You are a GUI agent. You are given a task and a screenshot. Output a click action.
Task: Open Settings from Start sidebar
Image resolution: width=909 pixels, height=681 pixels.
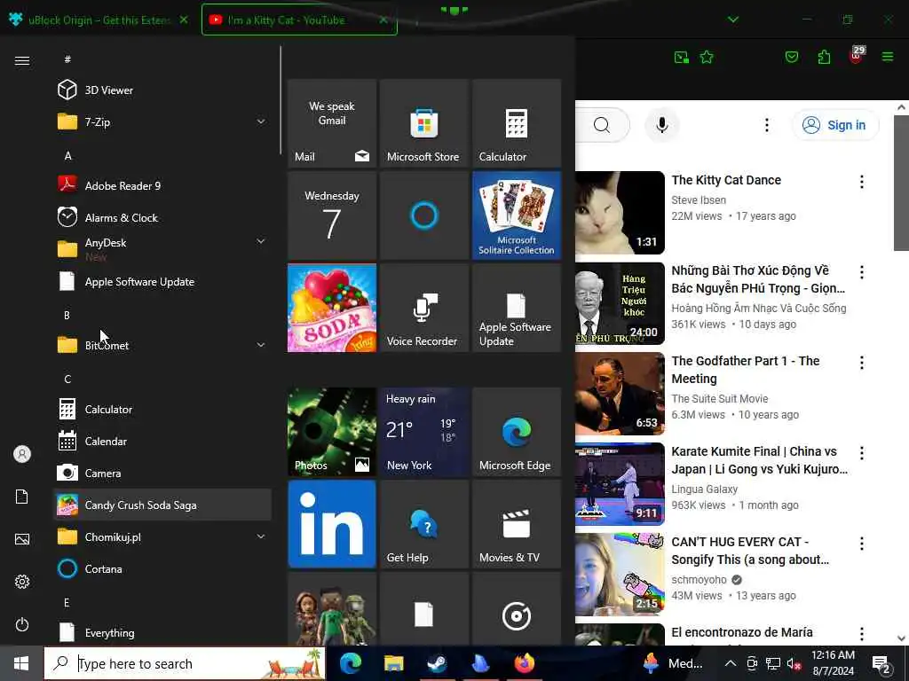point(22,582)
